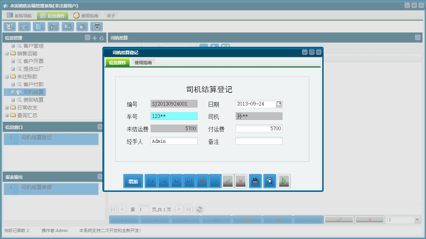Image resolution: width=426 pixels, height=239 pixels.
Task: Open print preview in the settlement dialog
Action: coord(270,181)
